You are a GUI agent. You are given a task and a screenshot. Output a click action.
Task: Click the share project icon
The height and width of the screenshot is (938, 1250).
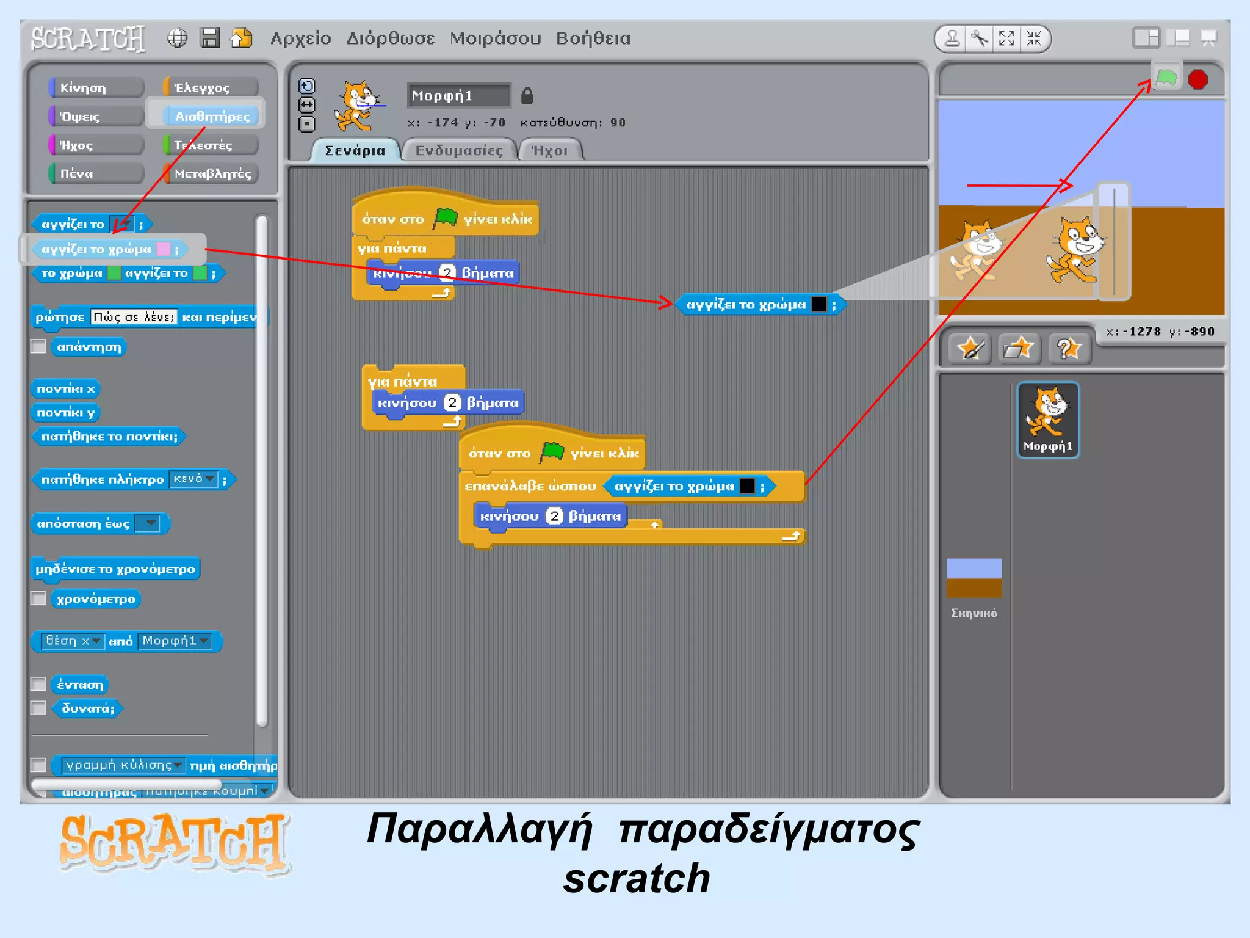[x=242, y=38]
